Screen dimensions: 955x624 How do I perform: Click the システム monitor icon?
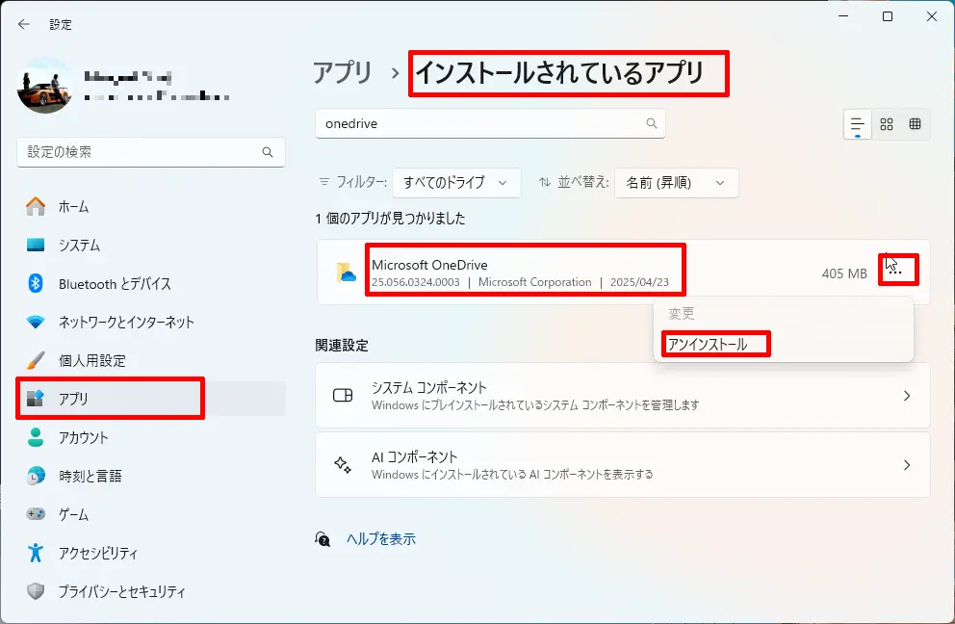click(36, 245)
